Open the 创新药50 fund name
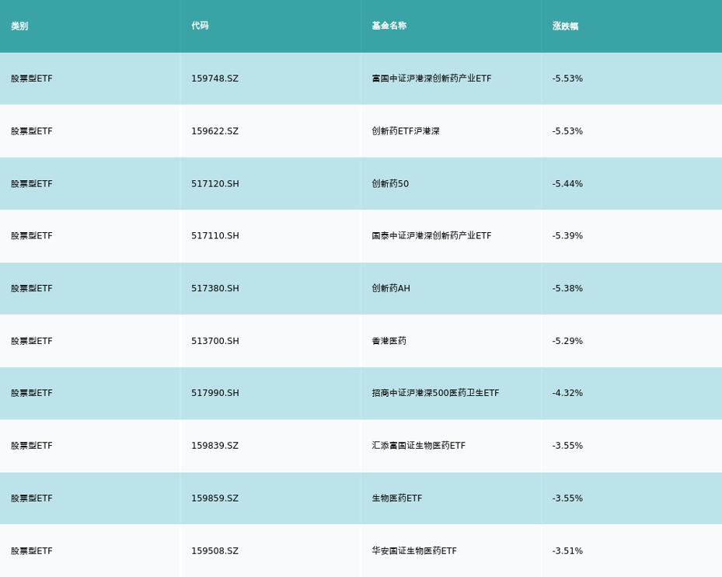Screen dimensions: 722x577 click(390, 184)
